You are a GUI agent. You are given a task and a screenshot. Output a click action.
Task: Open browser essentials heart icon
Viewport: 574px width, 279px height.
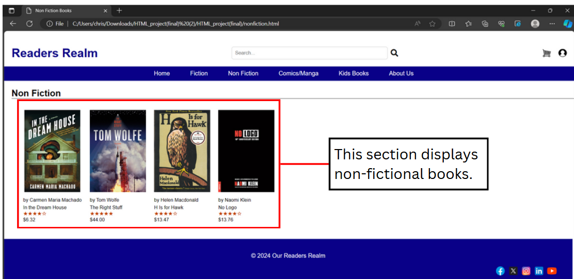click(x=502, y=24)
